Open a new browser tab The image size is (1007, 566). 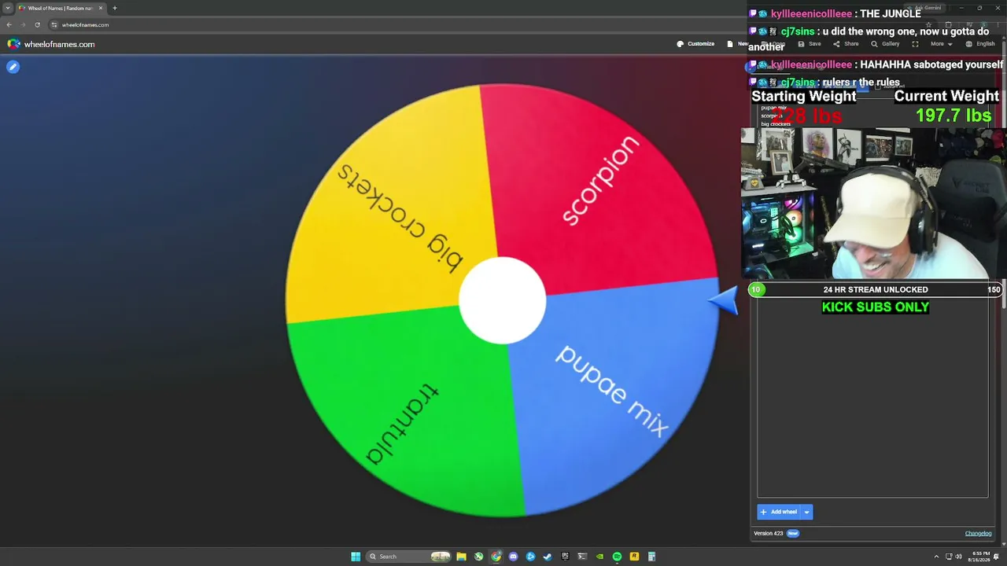[115, 8]
